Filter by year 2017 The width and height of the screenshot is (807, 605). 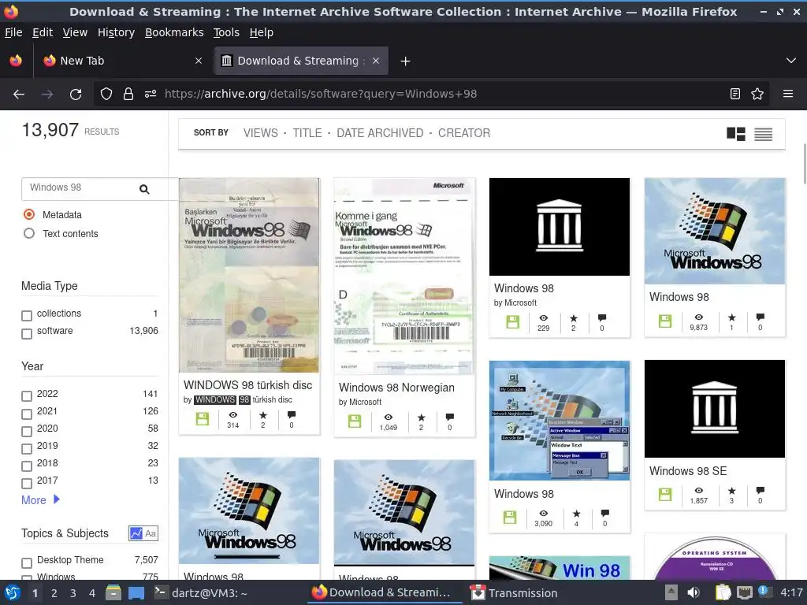point(27,484)
